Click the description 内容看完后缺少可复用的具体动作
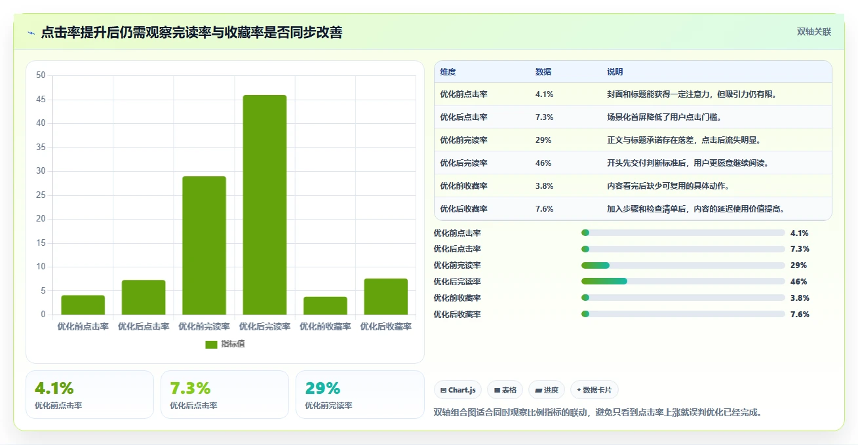The image size is (858, 445). pos(669,186)
